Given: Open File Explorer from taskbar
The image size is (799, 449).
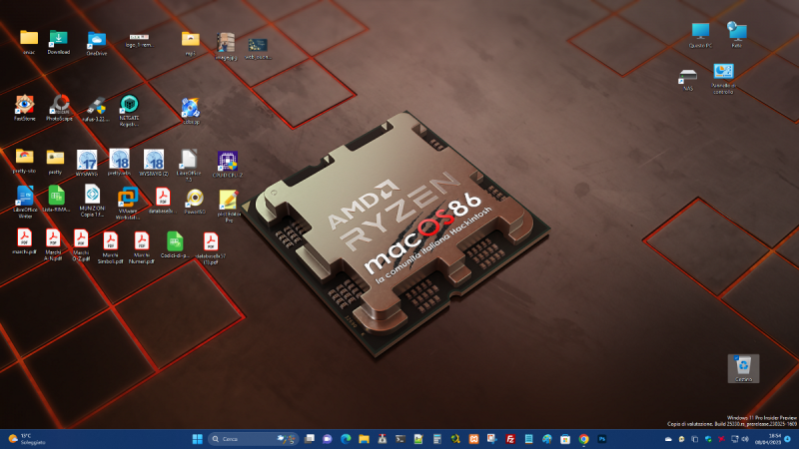Looking at the screenshot, I should click(364, 439).
